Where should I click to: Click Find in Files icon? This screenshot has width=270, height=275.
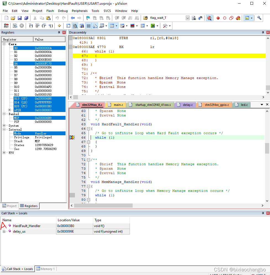pos(194,18)
